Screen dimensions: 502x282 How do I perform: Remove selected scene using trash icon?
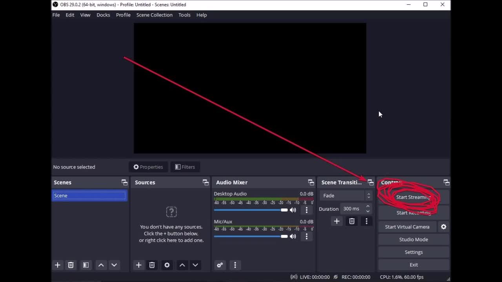click(71, 265)
